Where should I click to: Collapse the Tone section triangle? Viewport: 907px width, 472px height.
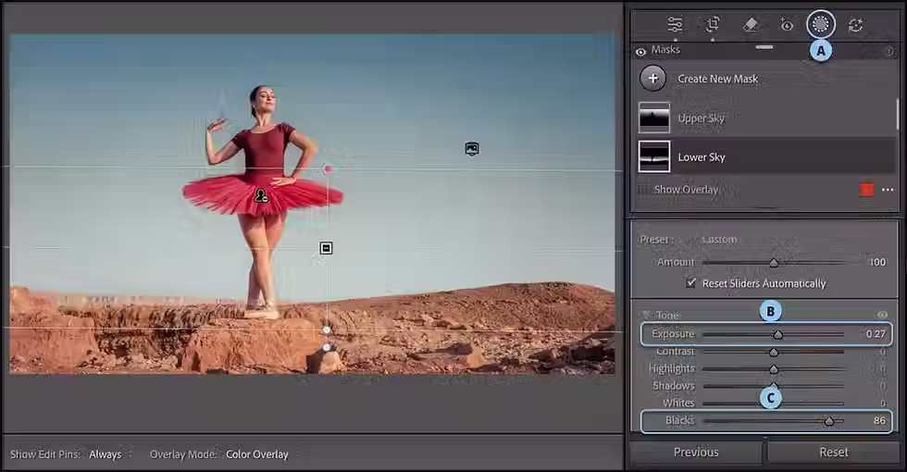coord(646,316)
